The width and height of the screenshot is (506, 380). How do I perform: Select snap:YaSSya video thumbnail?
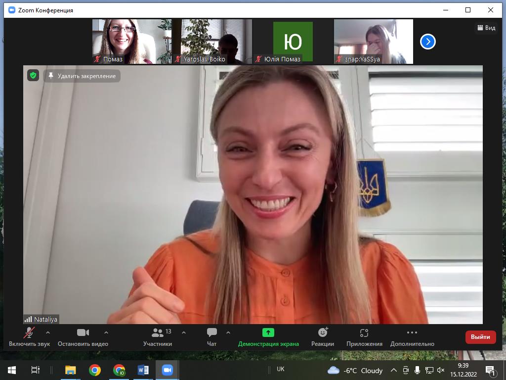pyautogui.click(x=374, y=42)
